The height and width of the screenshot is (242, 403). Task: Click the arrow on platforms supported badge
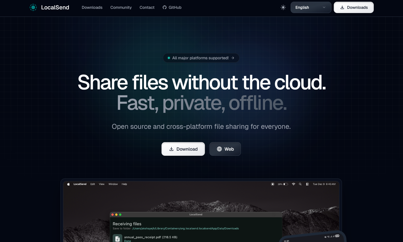pos(233,58)
